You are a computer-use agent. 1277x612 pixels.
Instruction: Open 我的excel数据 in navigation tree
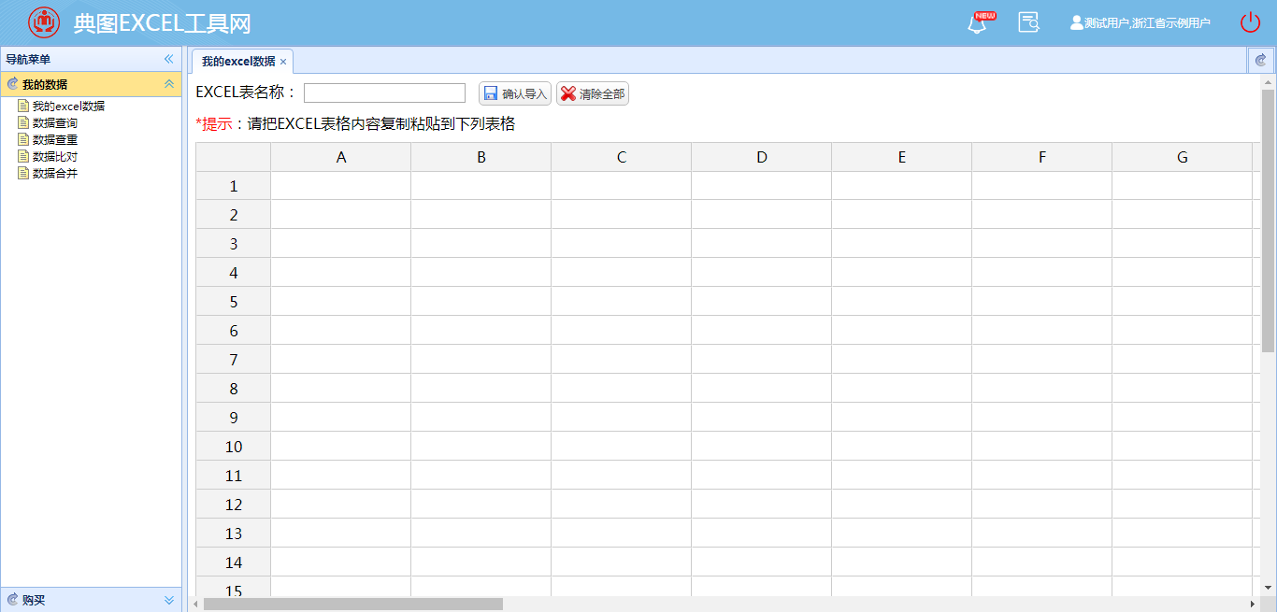(68, 107)
